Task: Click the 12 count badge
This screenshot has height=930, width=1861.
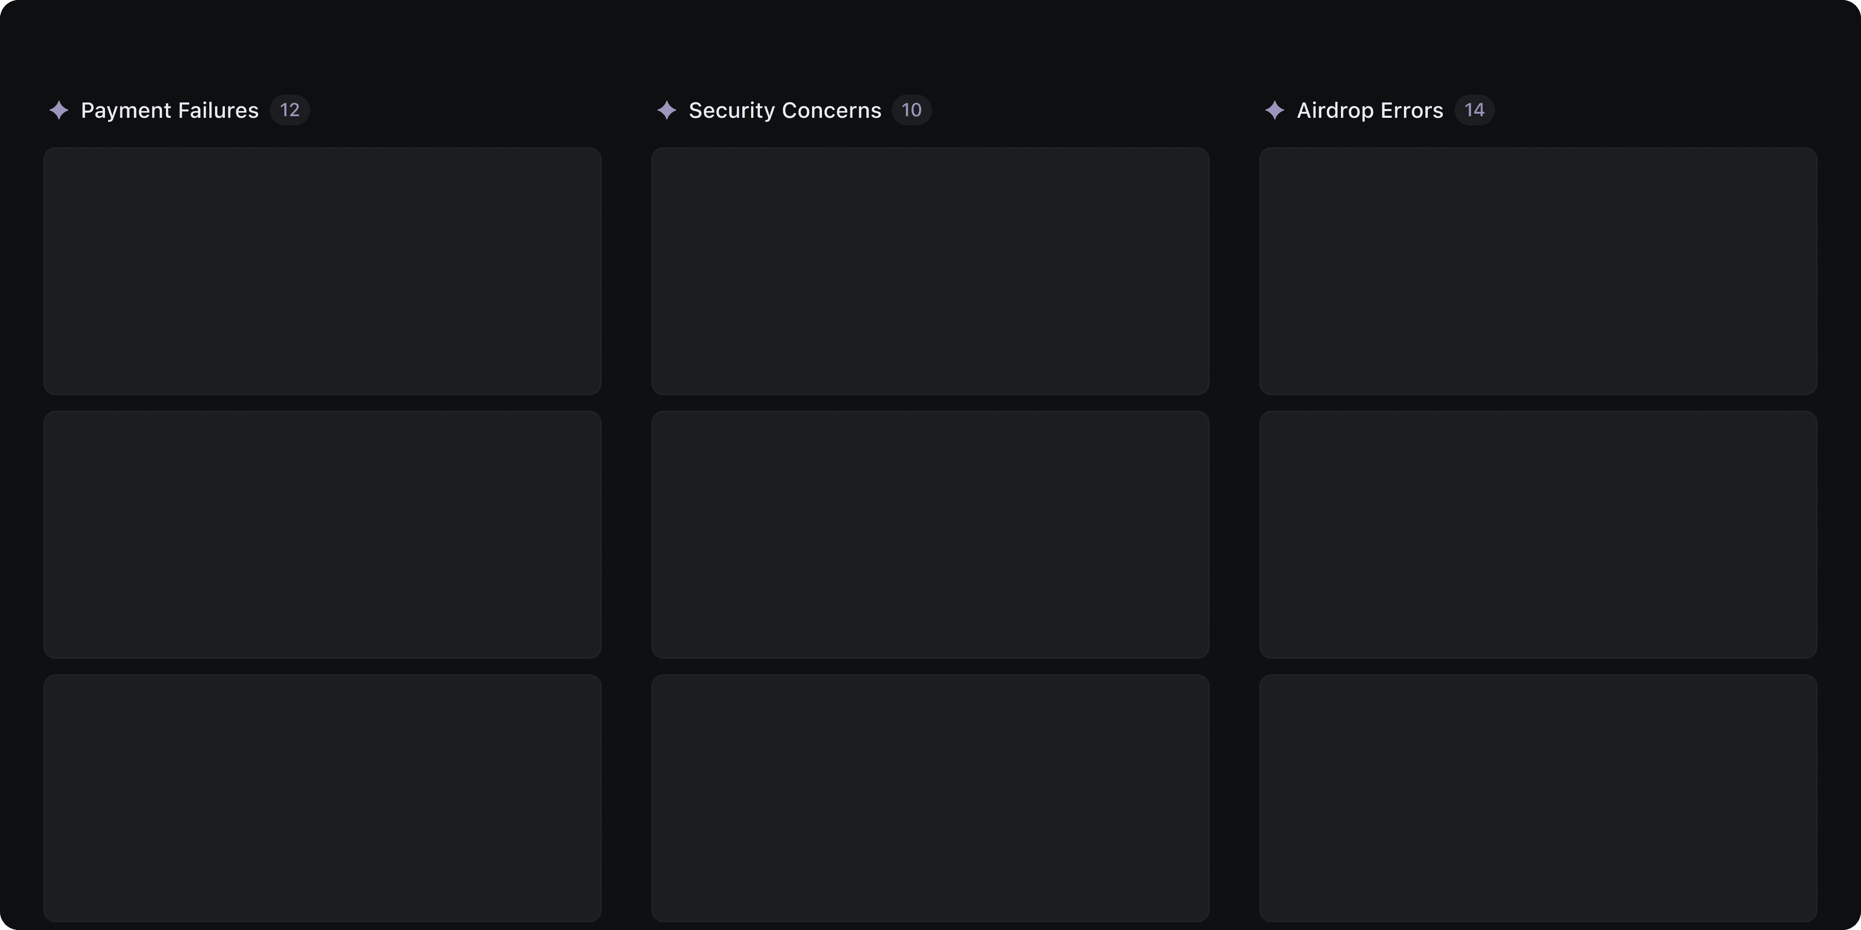Action: (289, 111)
